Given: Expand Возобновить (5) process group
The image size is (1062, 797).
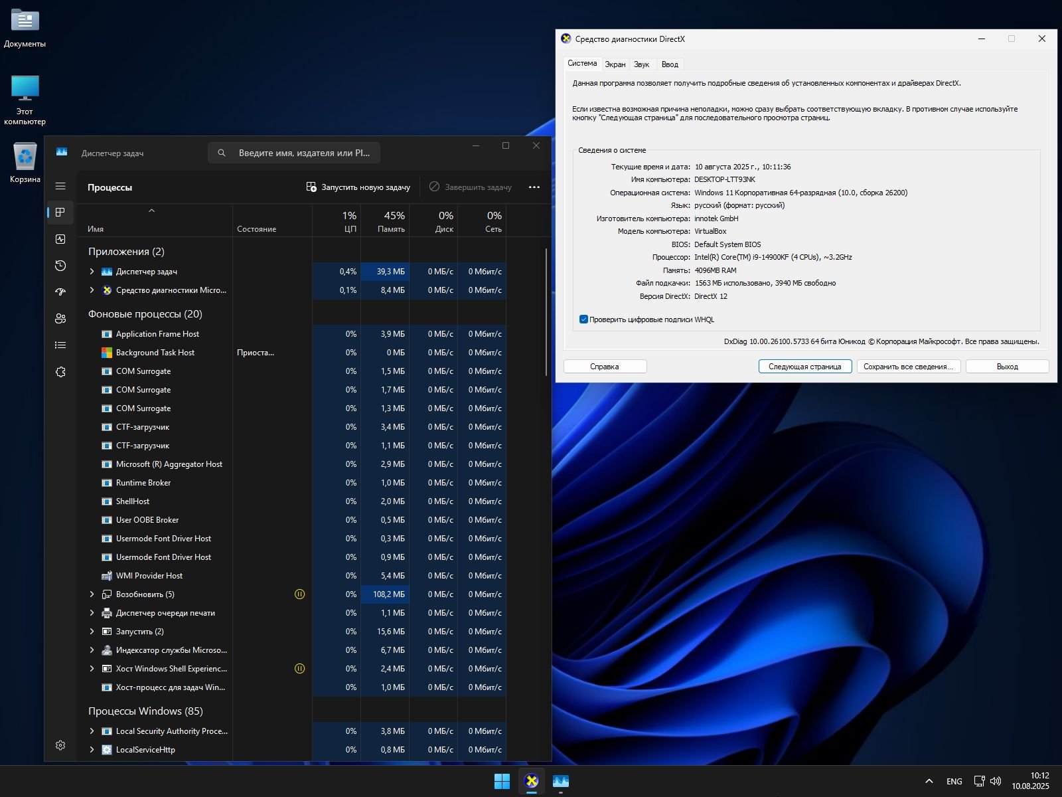Looking at the screenshot, I should click(92, 594).
